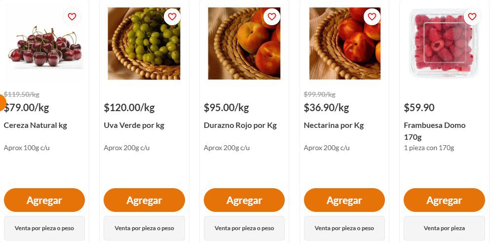Image resolution: width=490 pixels, height=243 pixels.
Task: Open Uva Verde por kg product link
Action: [134, 125]
